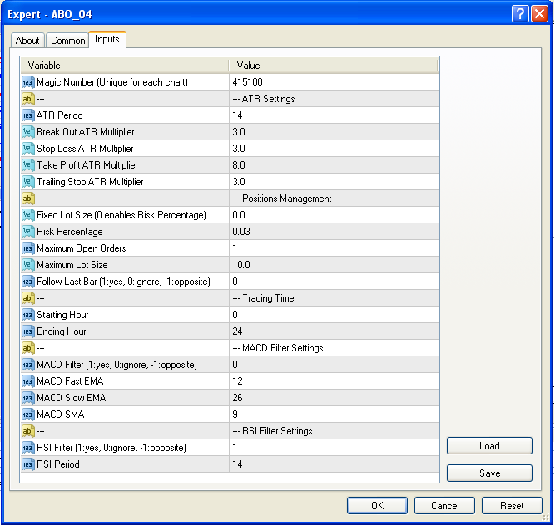Click the help question mark in title bar
Viewport: 555px width, 525px height.
point(520,14)
